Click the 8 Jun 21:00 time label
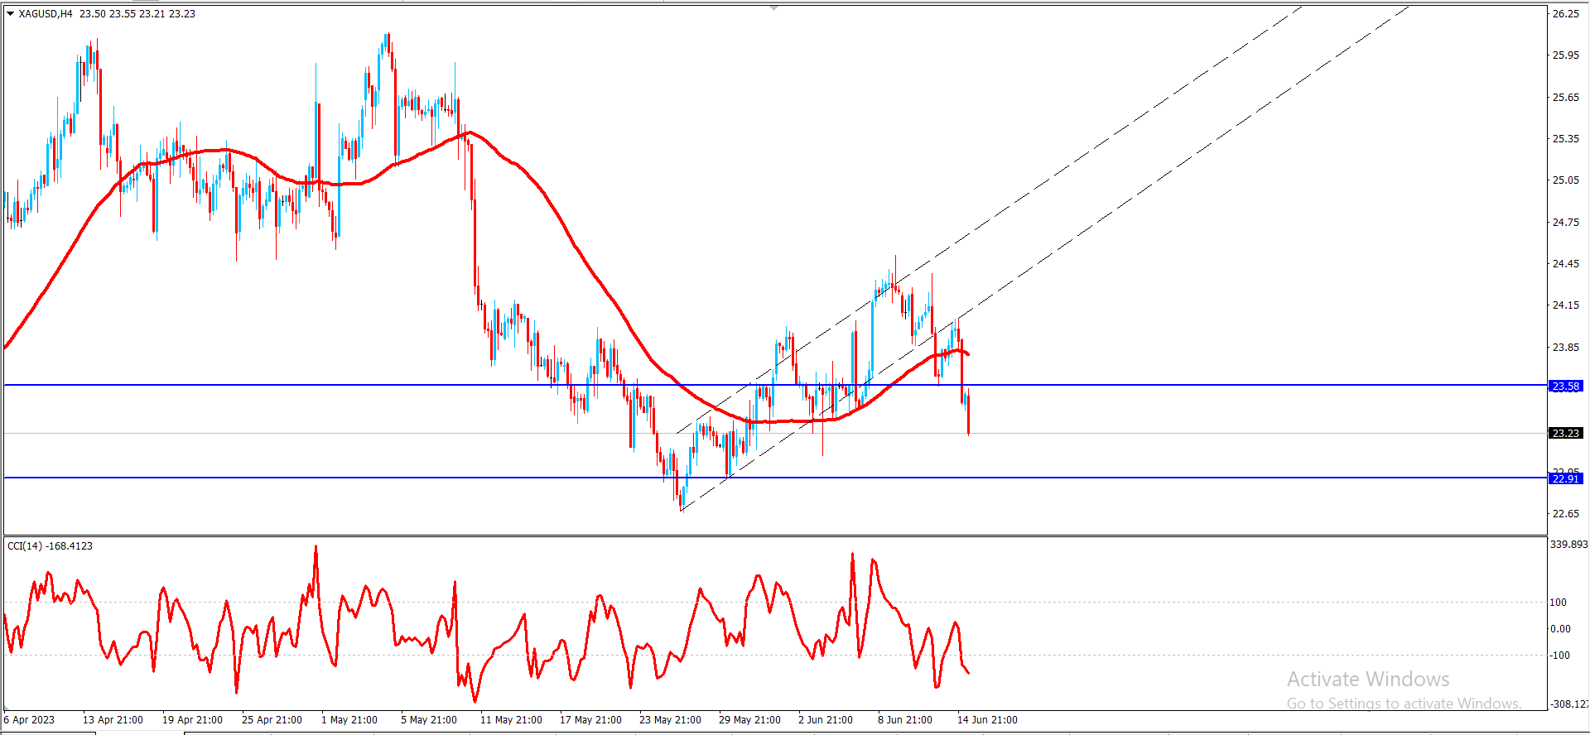Screen dimensions: 1590x735 click(905, 719)
